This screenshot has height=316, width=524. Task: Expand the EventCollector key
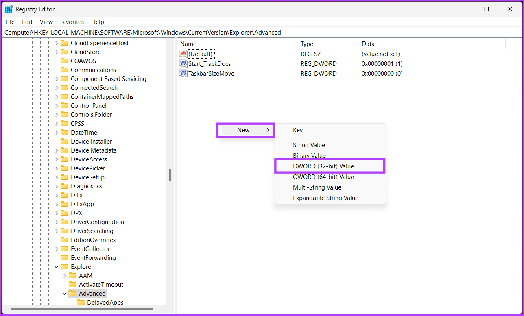(57, 249)
